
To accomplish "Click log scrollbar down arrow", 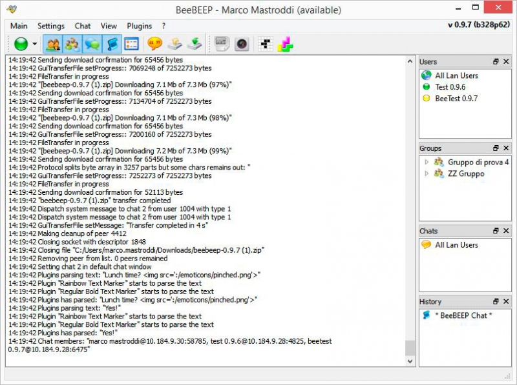I will point(410,361).
